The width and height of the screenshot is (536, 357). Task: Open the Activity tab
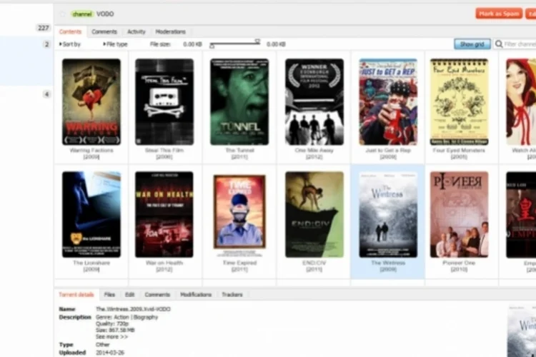tap(137, 31)
